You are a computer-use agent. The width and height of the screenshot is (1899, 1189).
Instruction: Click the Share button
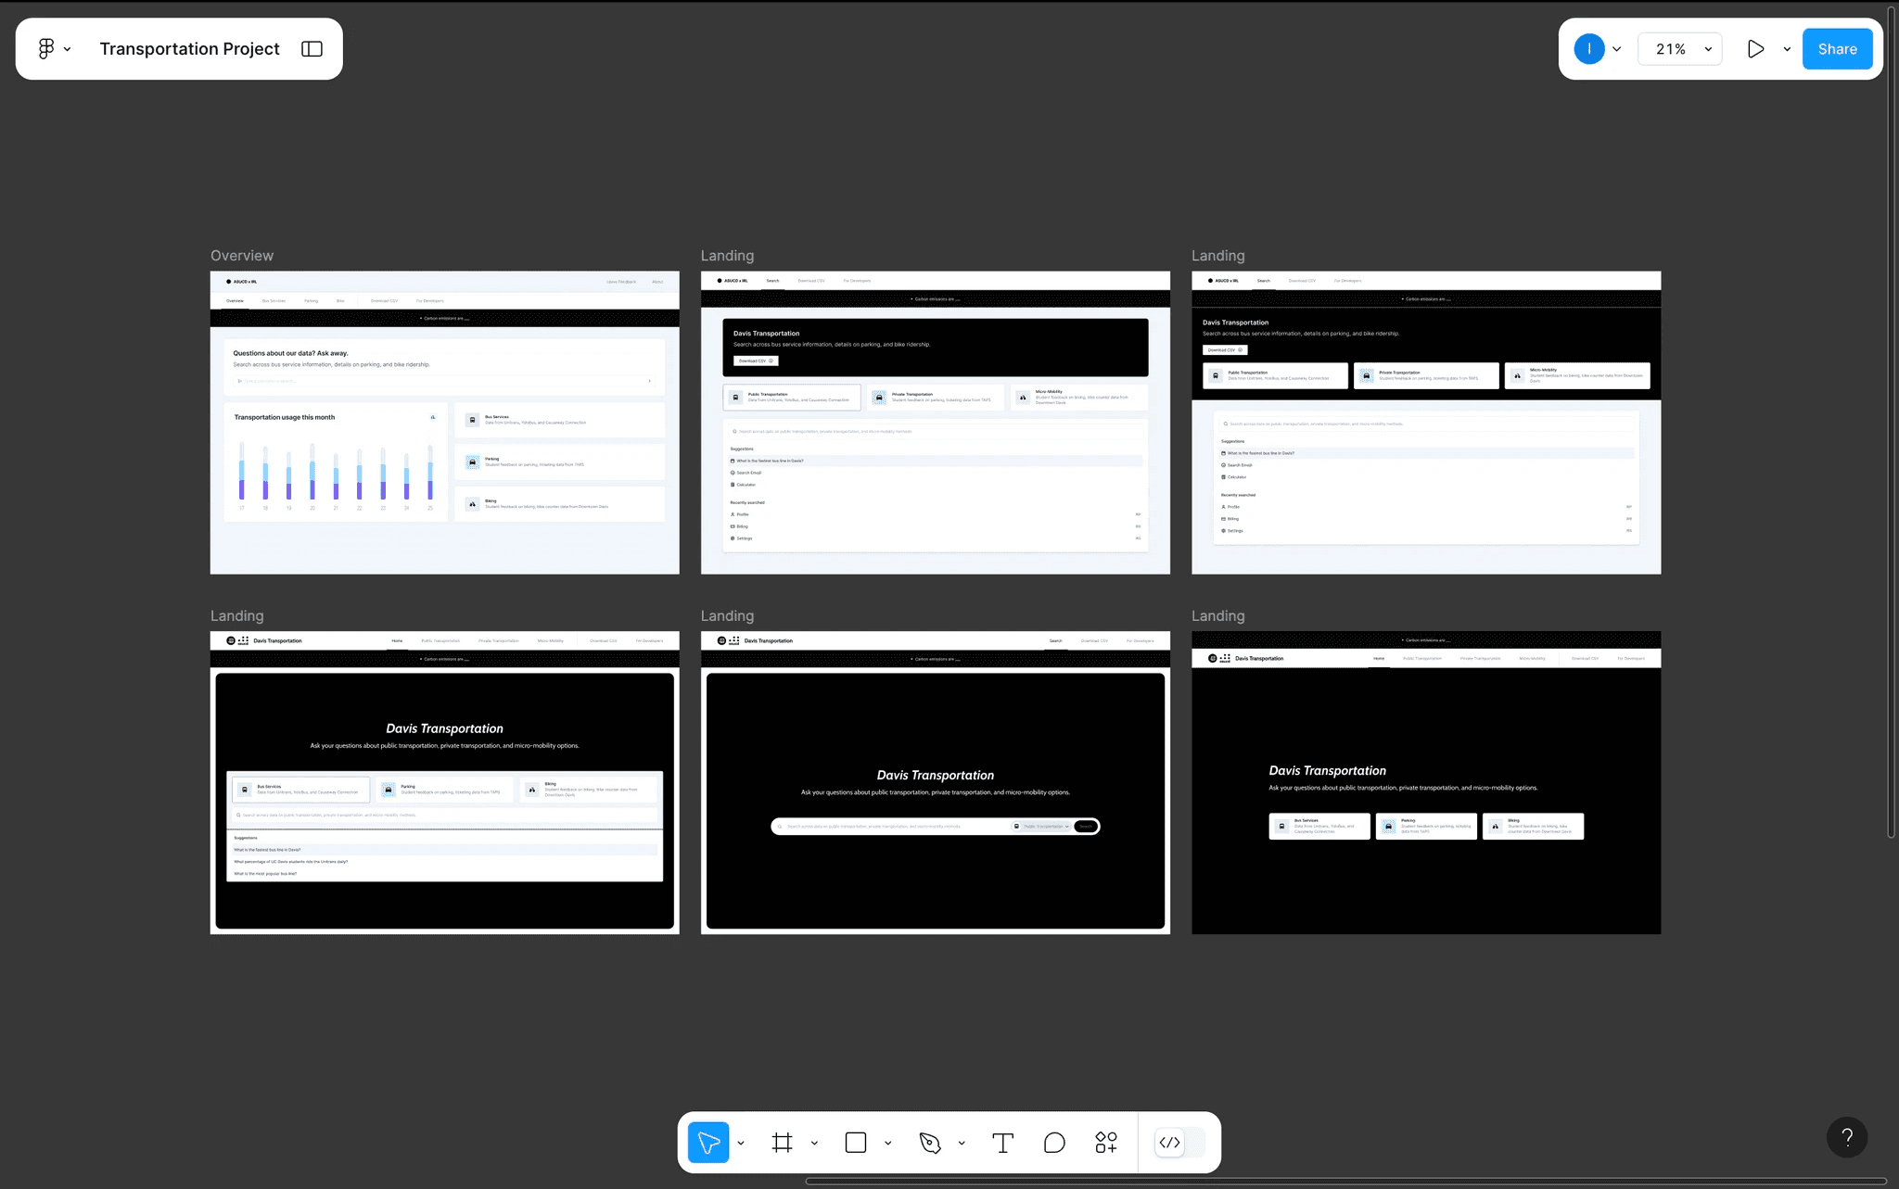tap(1837, 49)
